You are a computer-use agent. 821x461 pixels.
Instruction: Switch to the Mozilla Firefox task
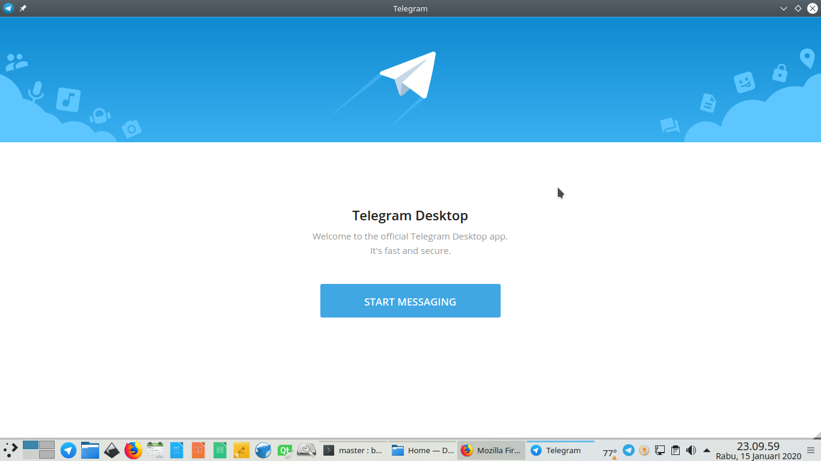[491, 450]
